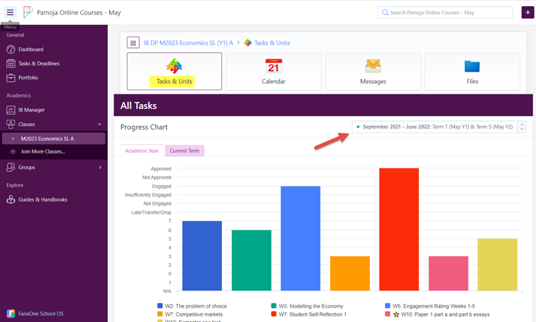Click the Pamoja logo icon
Viewport: 536px width, 322px height.
[x=28, y=12]
